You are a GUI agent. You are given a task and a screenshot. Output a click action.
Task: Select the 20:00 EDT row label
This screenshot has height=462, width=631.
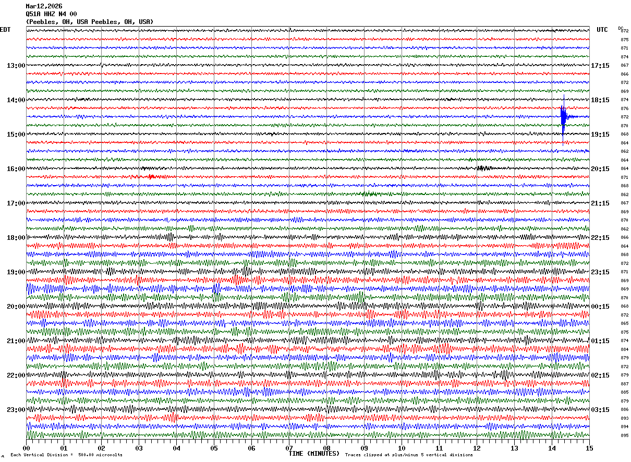pyautogui.click(x=16, y=307)
